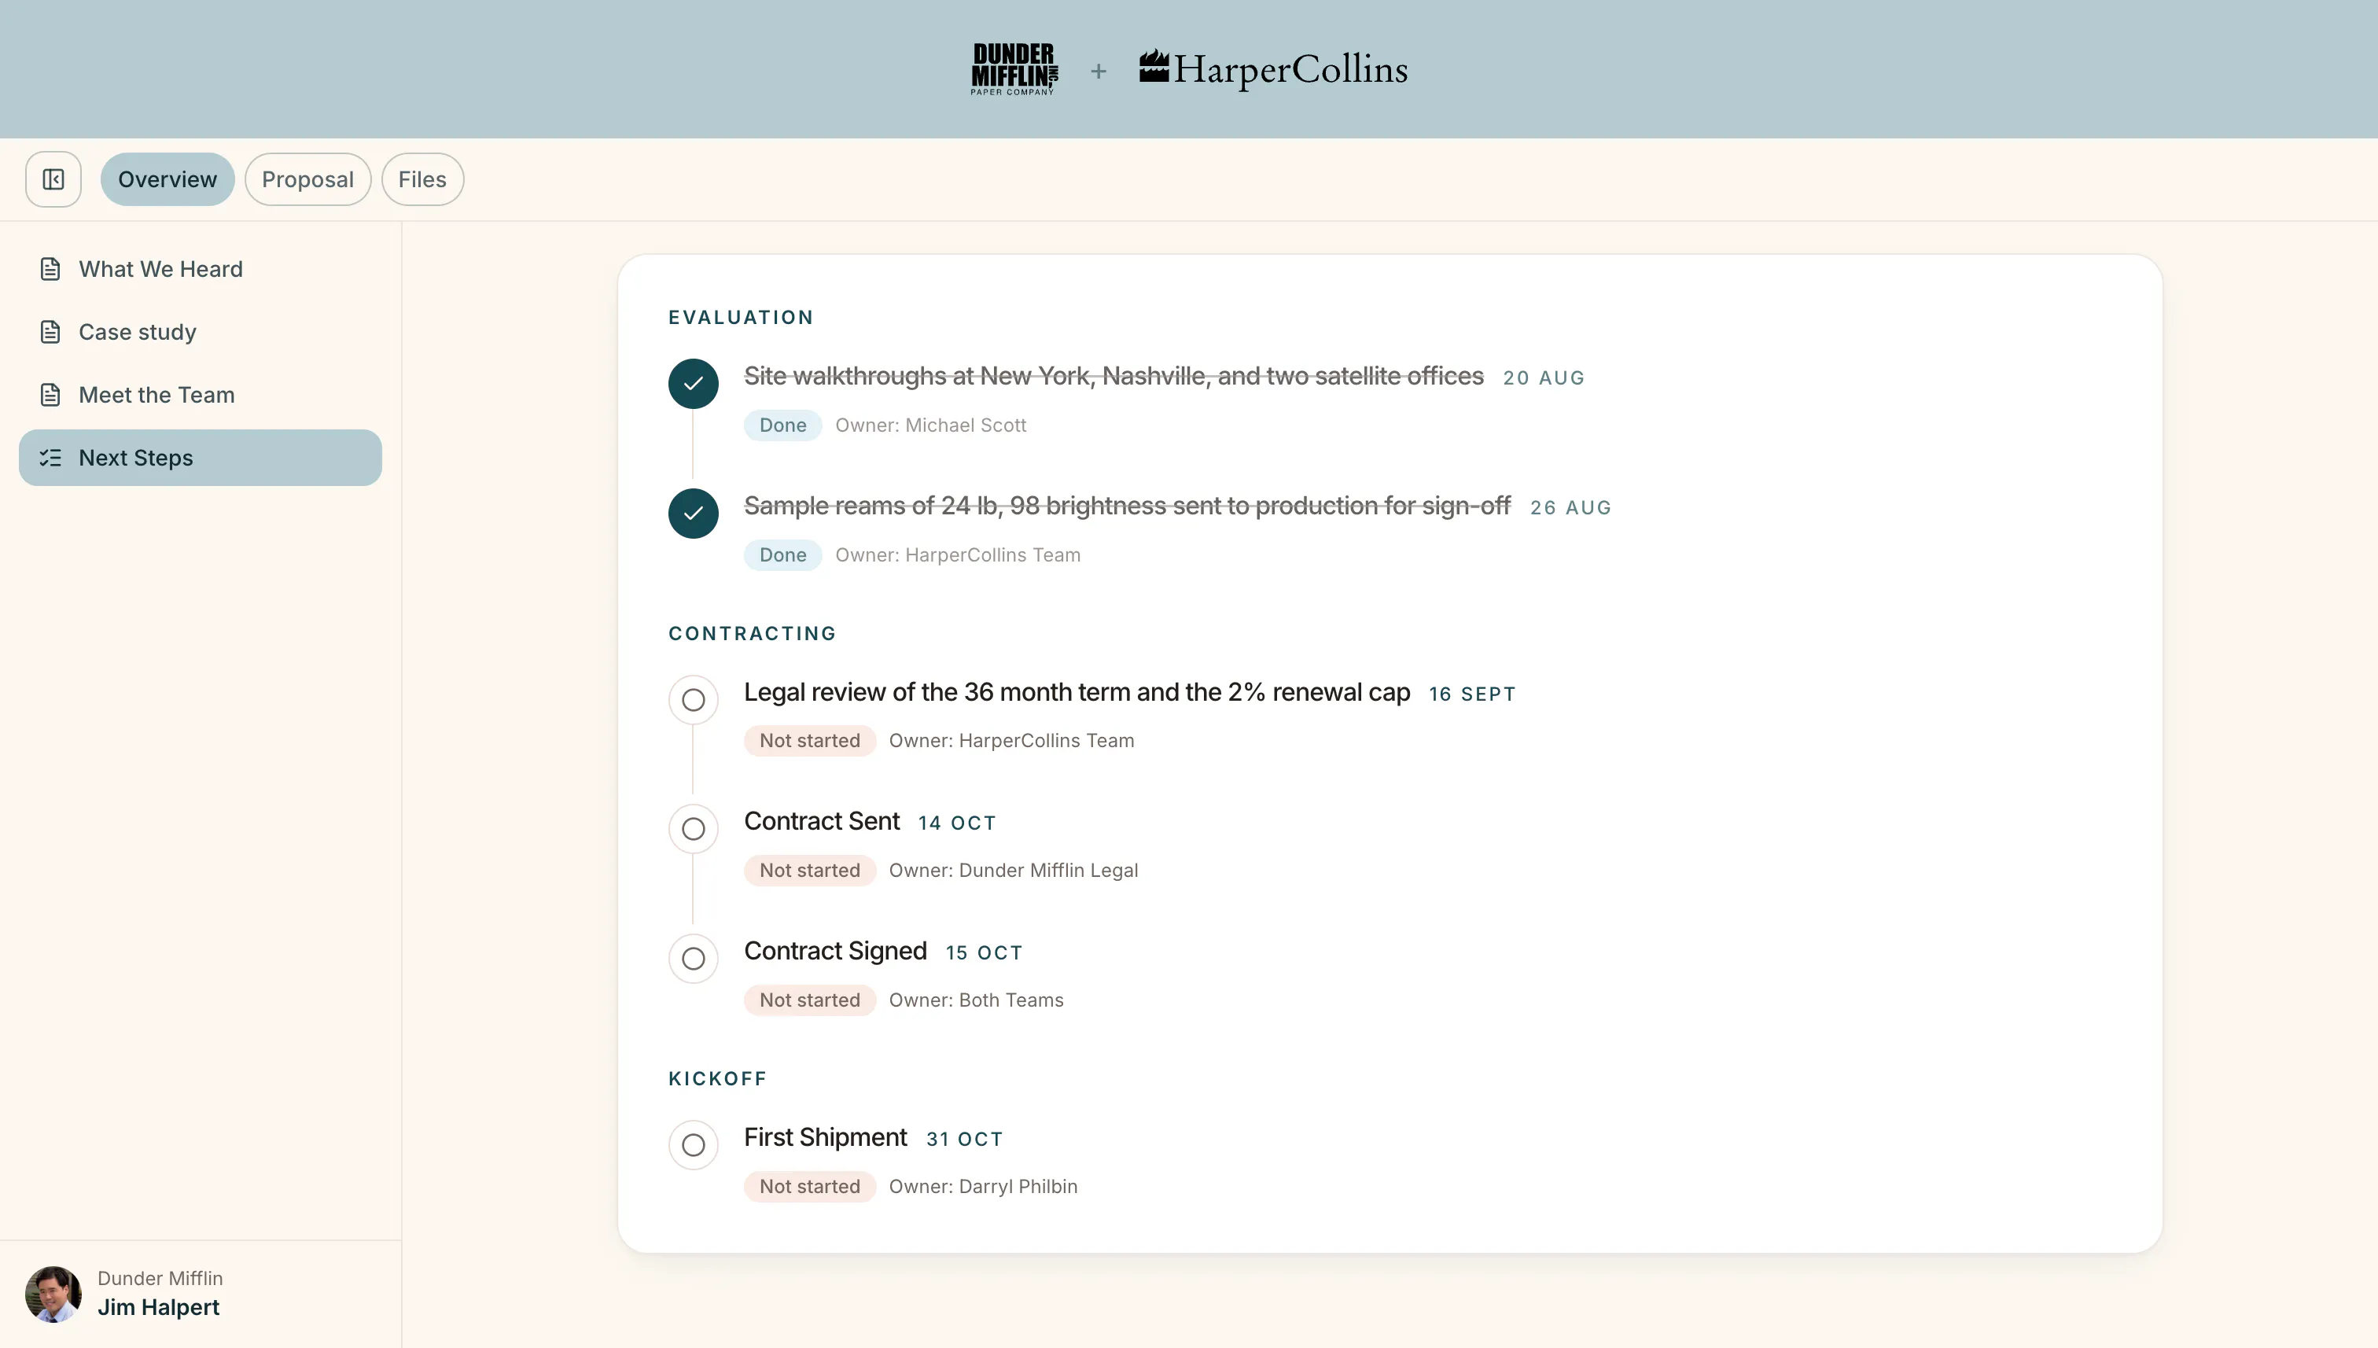2378x1348 pixels.
Task: Mark Legal review task as complete
Action: click(x=694, y=700)
